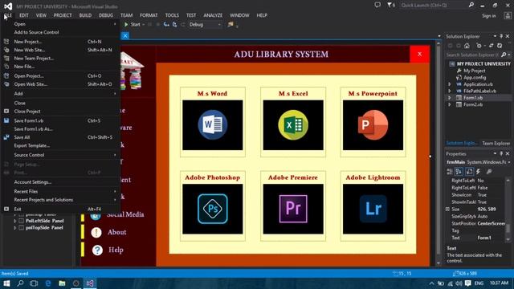Click the M.s Word icon tile
The height and width of the screenshot is (289, 514).
tap(212, 125)
